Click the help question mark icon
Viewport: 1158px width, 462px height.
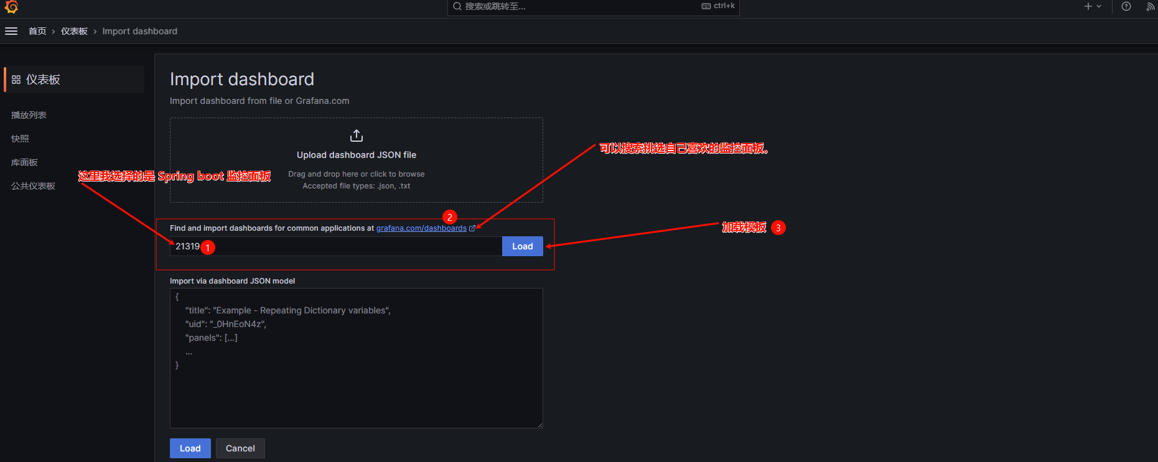coord(1126,6)
